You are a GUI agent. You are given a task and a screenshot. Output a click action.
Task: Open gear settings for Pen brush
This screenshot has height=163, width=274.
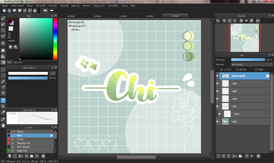pyautogui.click(x=51, y=135)
